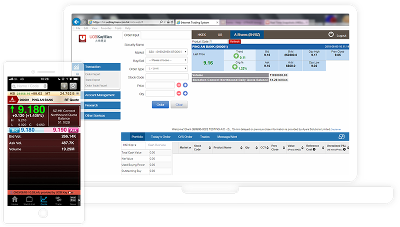Sort the table by the Qty column
Image resolution: width=400 pixels, height=227 pixels.
(251, 147)
